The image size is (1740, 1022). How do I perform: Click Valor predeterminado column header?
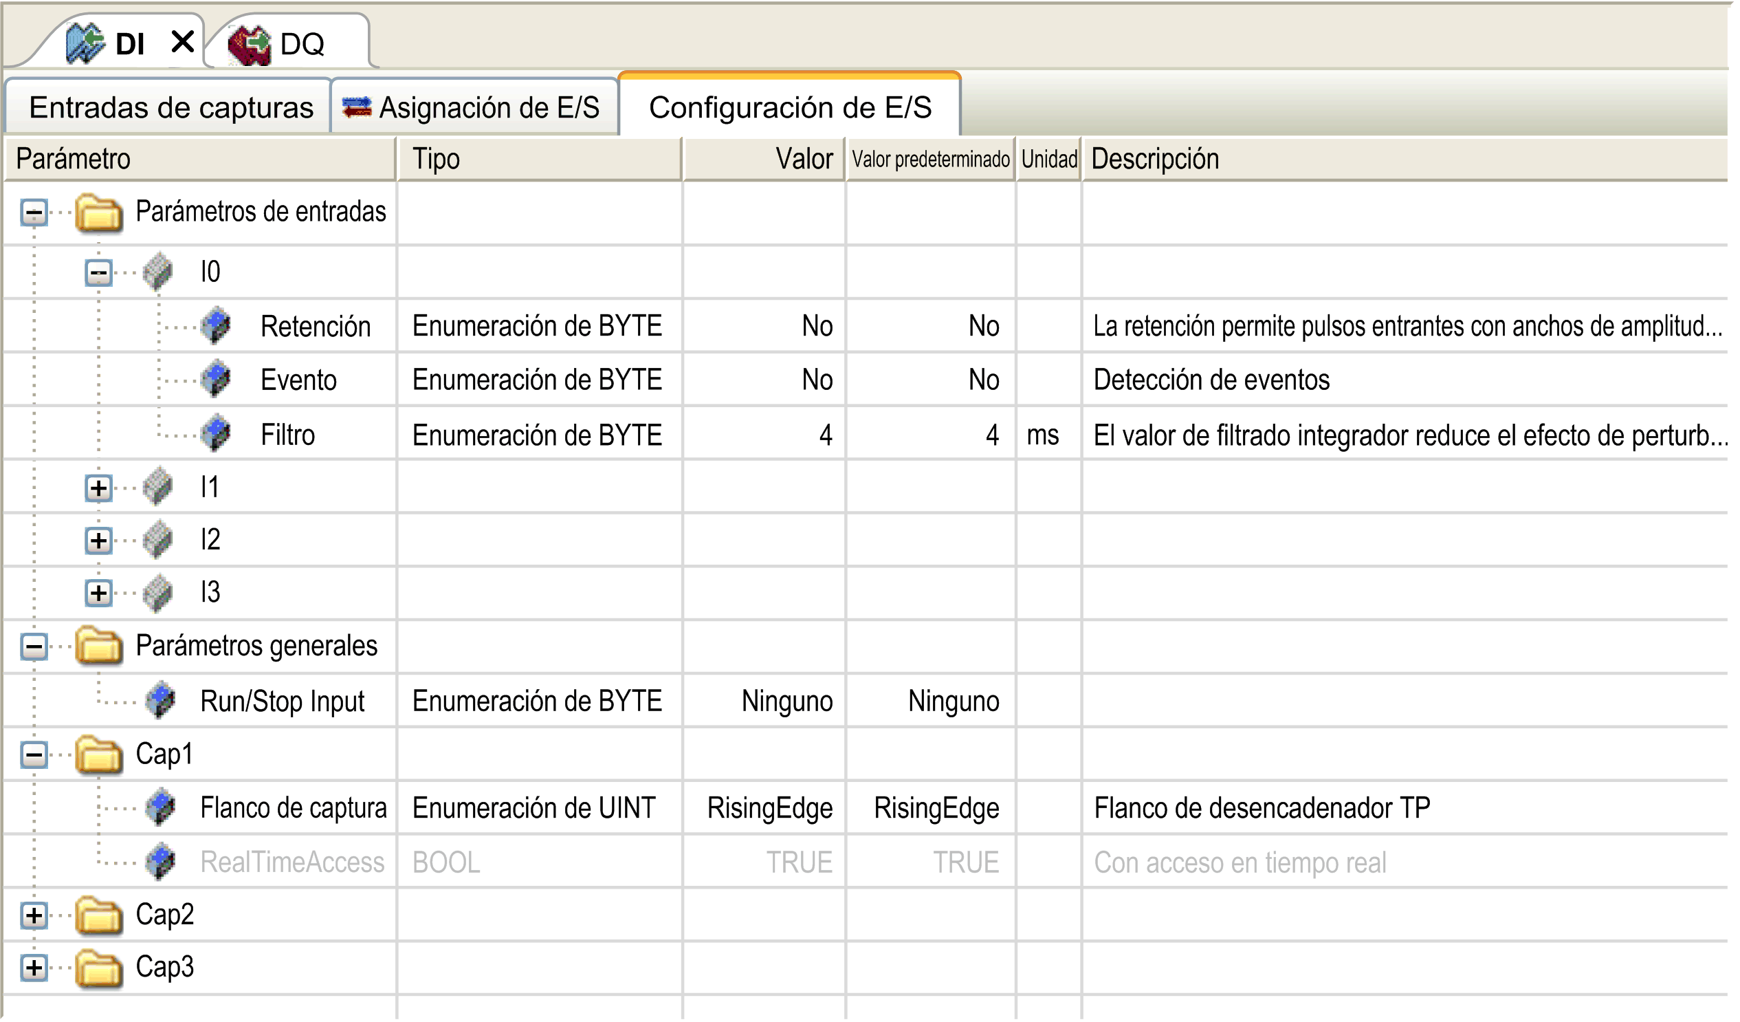(x=931, y=159)
